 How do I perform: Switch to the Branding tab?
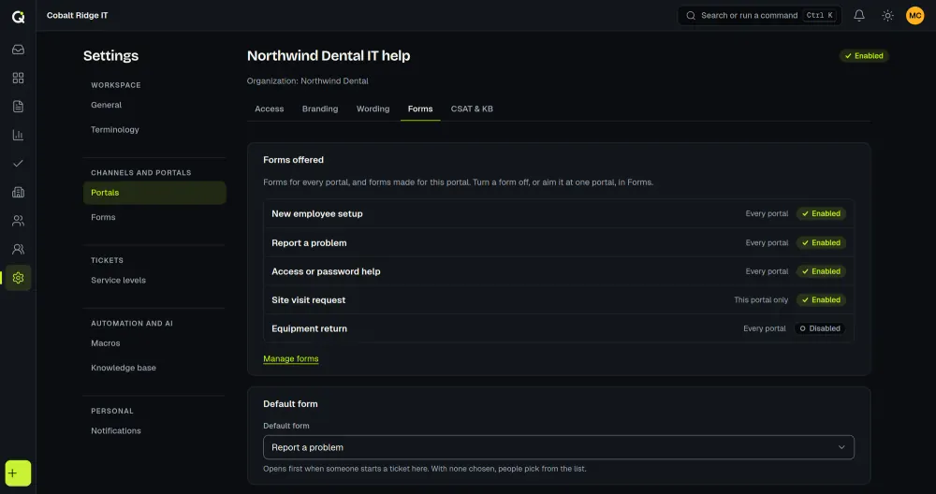point(320,109)
